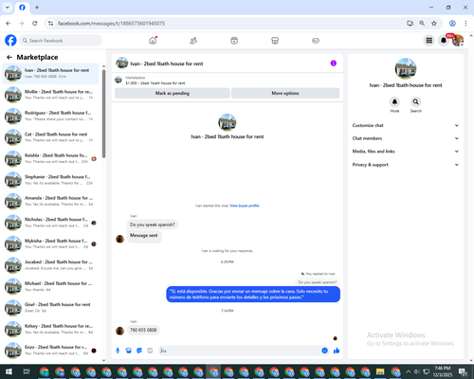
Task: Open Task View on the taskbar
Action: click(x=27, y=371)
